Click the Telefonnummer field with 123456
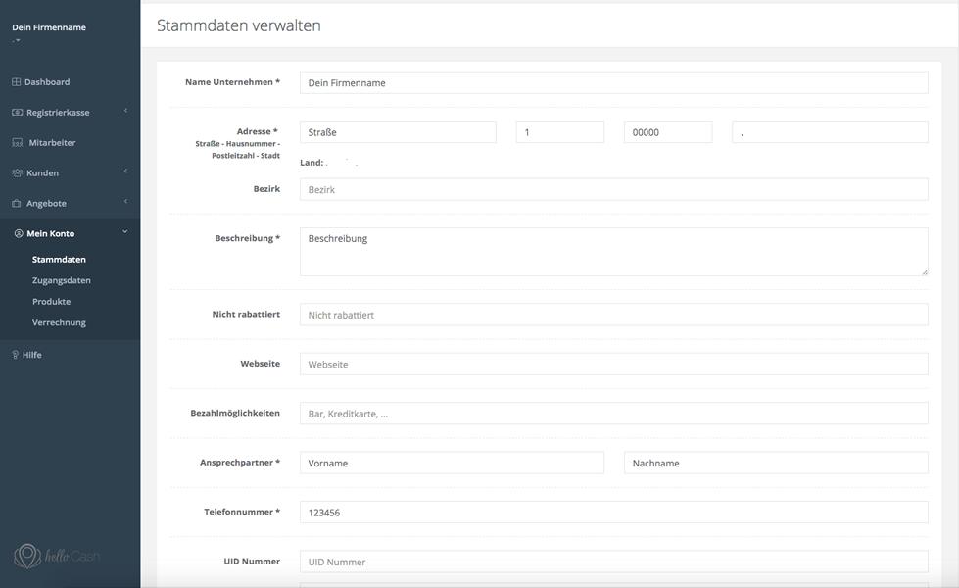This screenshot has height=588, width=959. (613, 513)
